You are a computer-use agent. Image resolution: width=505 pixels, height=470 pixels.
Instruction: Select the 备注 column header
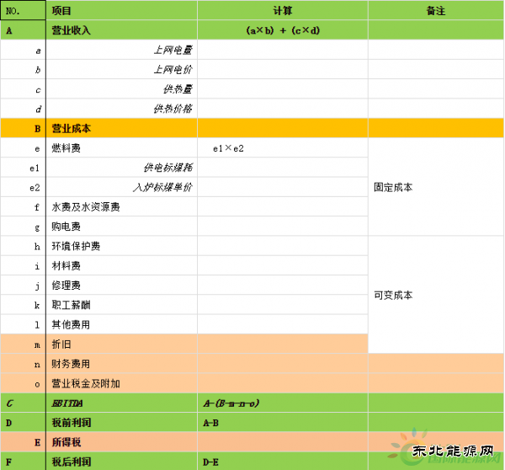[x=436, y=10]
